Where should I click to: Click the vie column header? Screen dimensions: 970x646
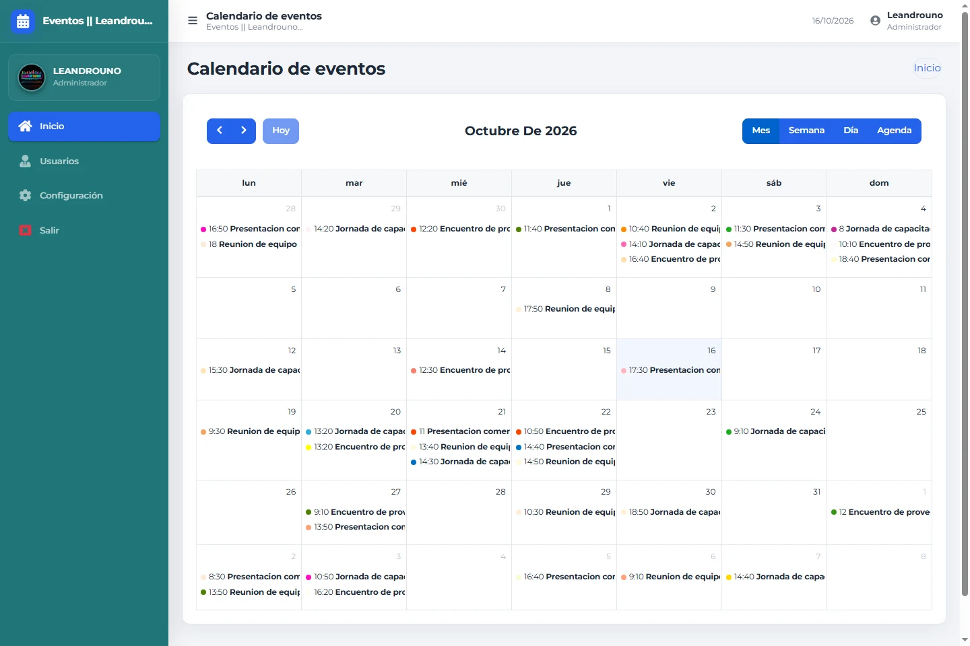[669, 183]
